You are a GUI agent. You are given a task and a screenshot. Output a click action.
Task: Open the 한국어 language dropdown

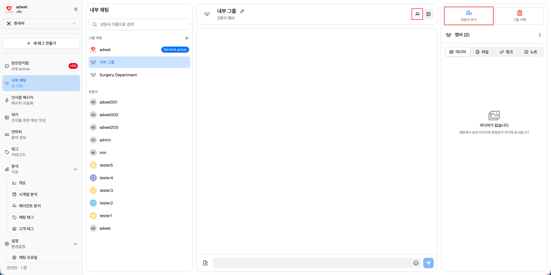pyautogui.click(x=41, y=24)
